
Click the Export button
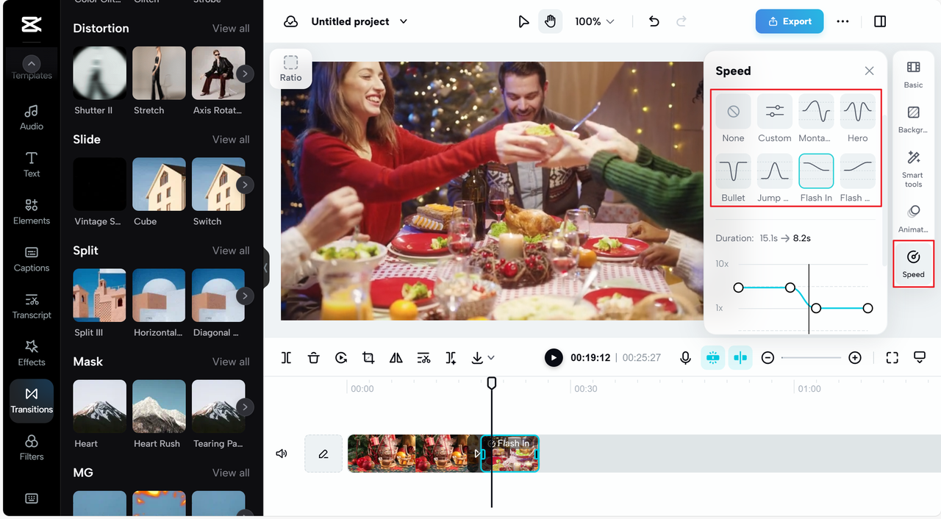tap(790, 21)
